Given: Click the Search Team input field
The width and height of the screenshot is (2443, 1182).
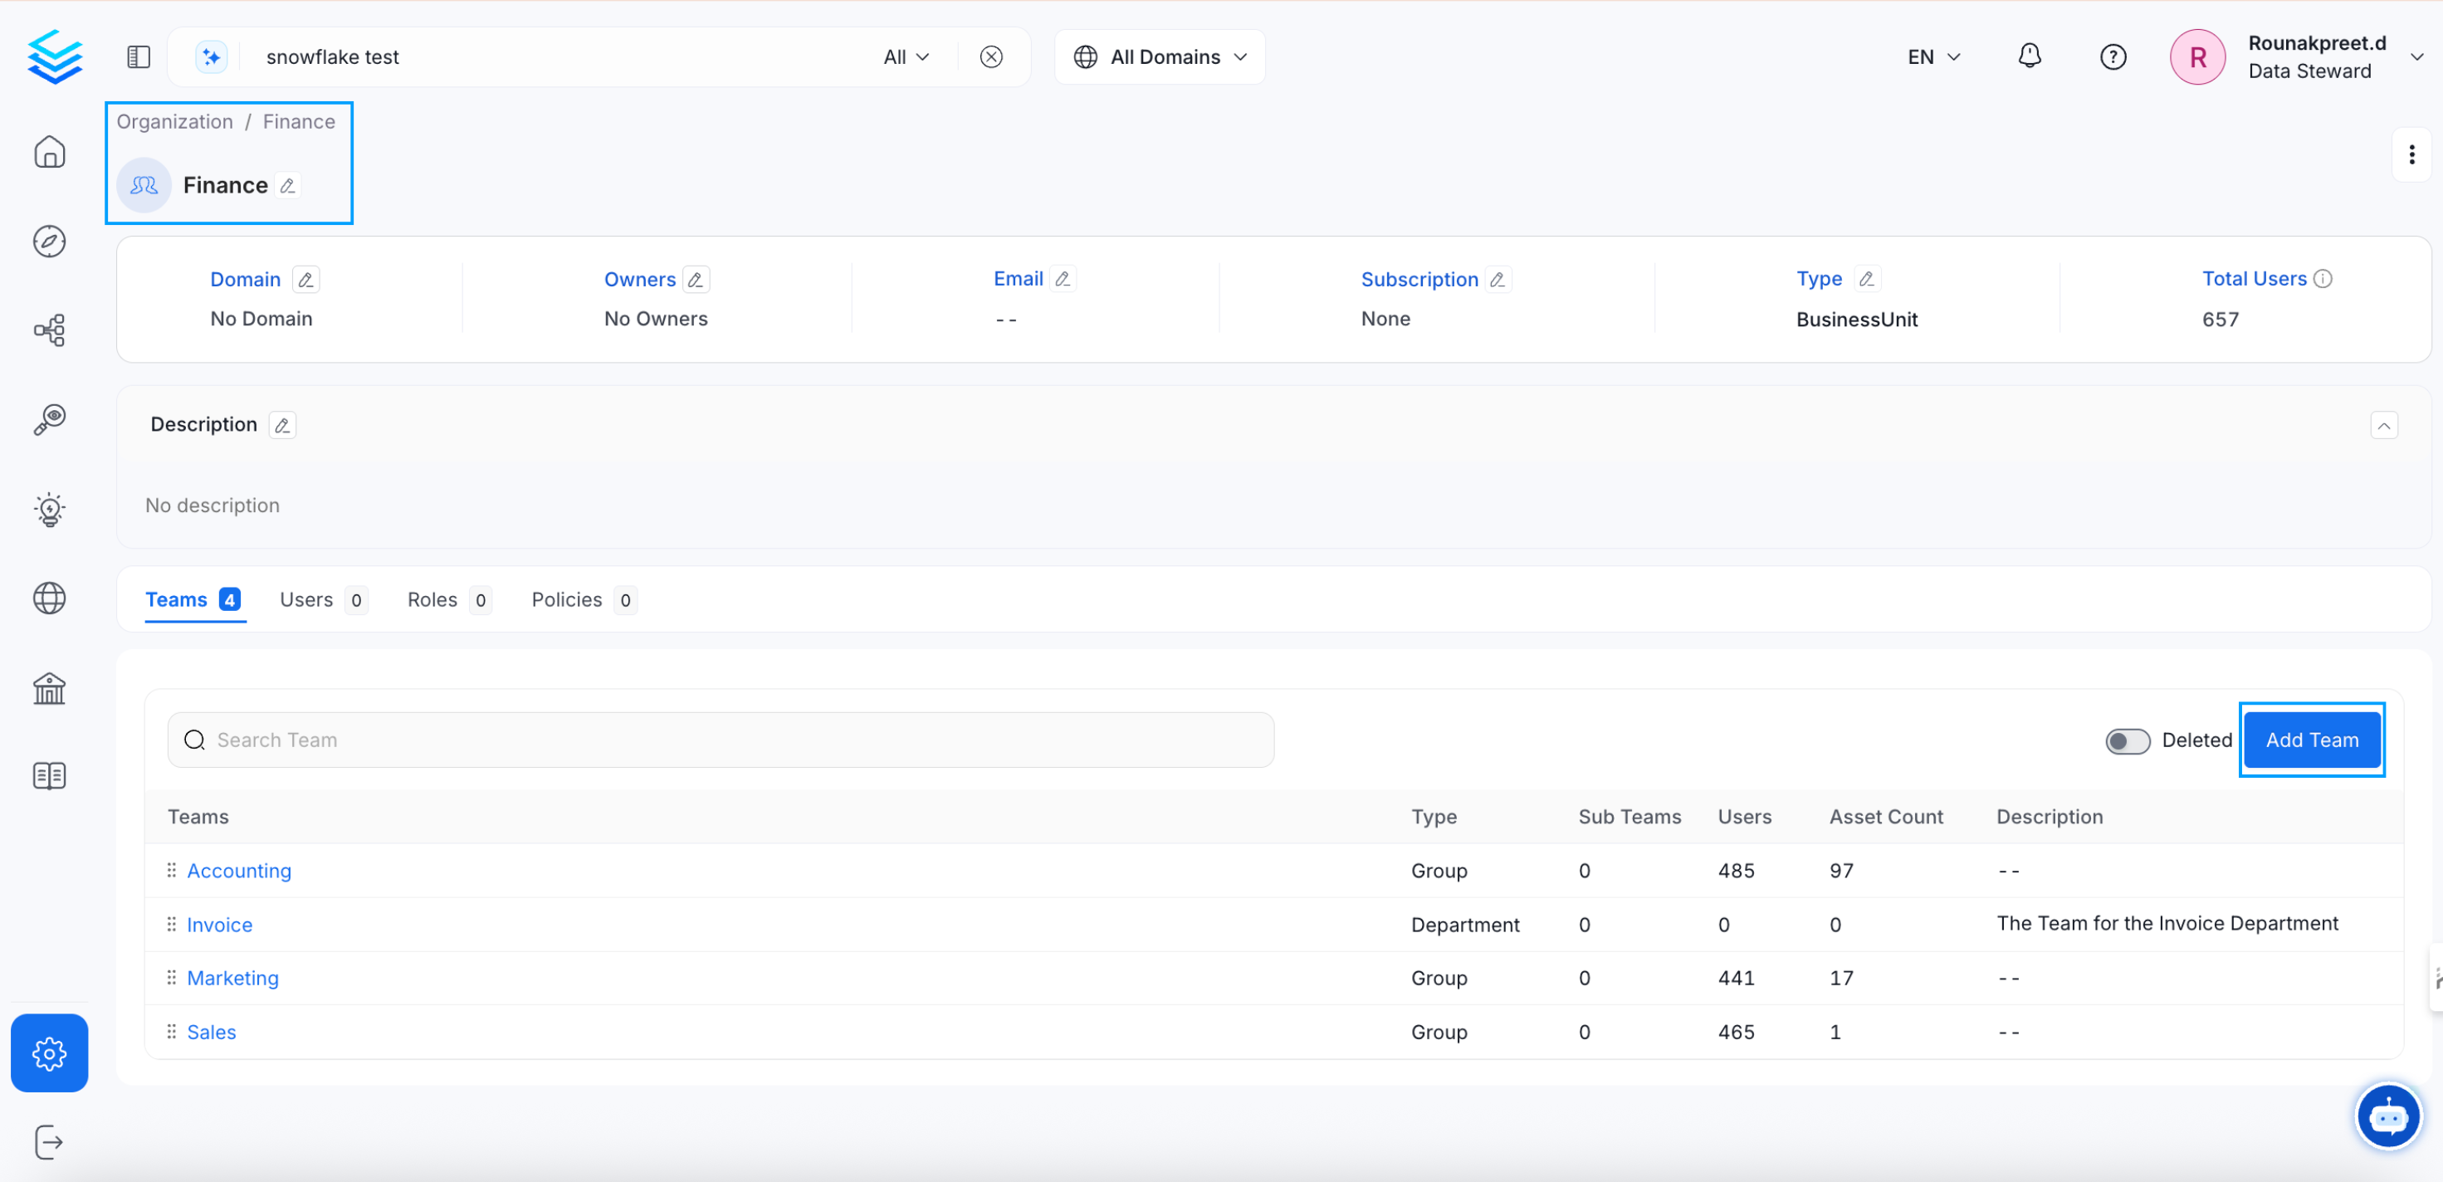Looking at the screenshot, I should coord(721,740).
